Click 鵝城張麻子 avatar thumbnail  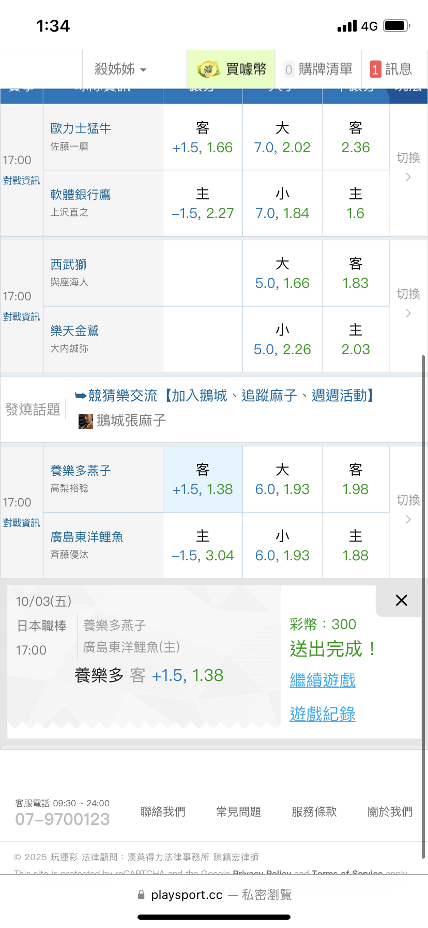tap(85, 421)
